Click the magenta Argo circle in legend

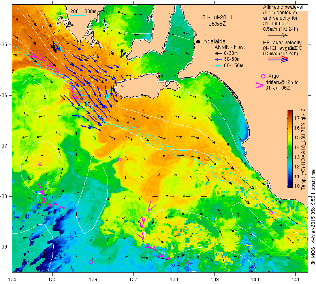[x=263, y=76]
